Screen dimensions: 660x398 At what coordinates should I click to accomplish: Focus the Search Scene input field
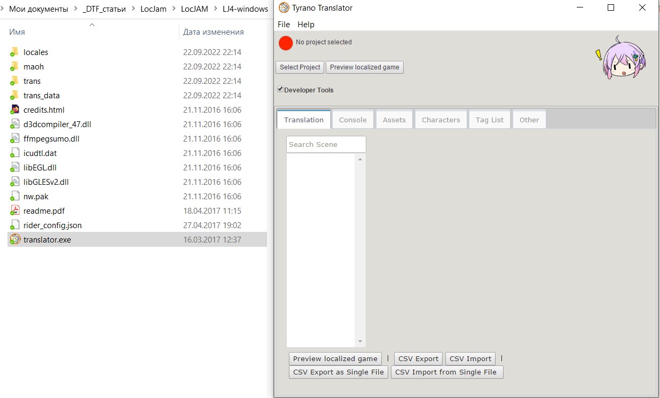[326, 144]
